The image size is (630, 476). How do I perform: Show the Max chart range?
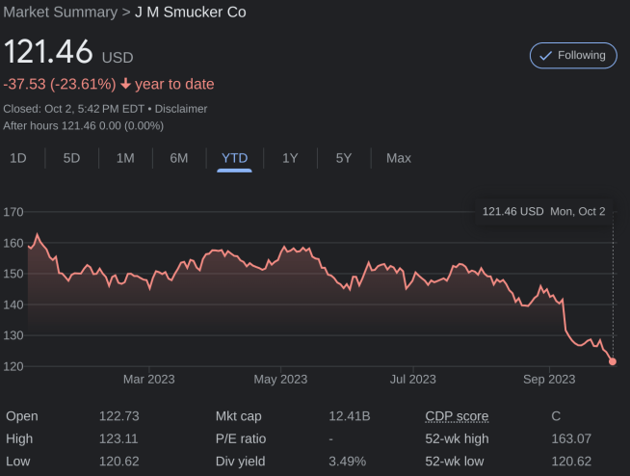click(399, 158)
